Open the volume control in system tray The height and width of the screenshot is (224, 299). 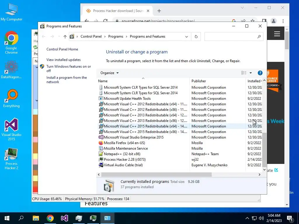pos(261,218)
